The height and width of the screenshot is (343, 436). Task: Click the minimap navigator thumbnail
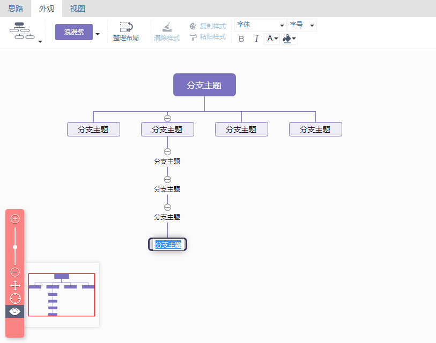(62, 295)
